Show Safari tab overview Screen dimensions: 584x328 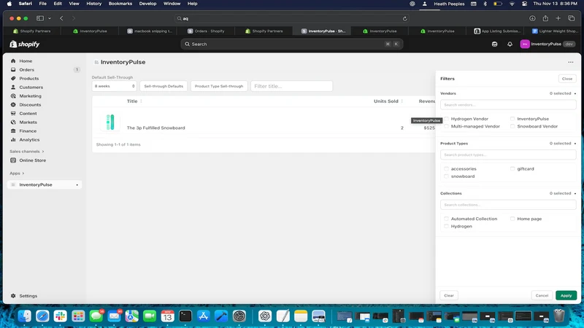(571, 18)
